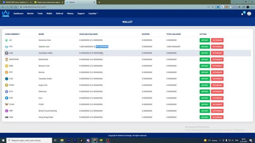This screenshot has width=255, height=143.
Task: Close the Atlantis browser tab
Action: (x=94, y=2)
